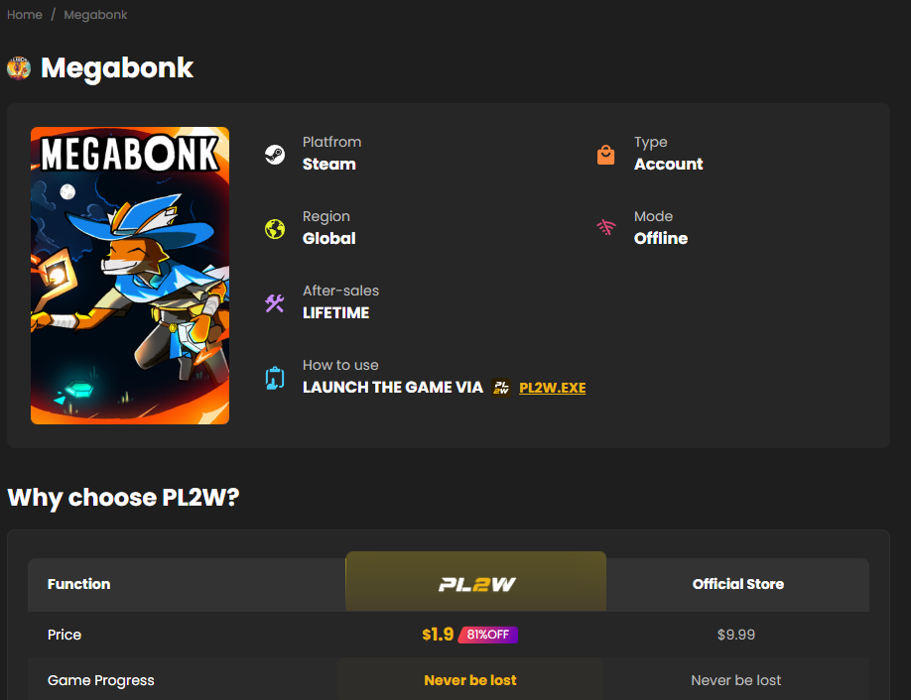911x700 pixels.
Task: Select the PL2W column header logo
Action: pos(476,584)
